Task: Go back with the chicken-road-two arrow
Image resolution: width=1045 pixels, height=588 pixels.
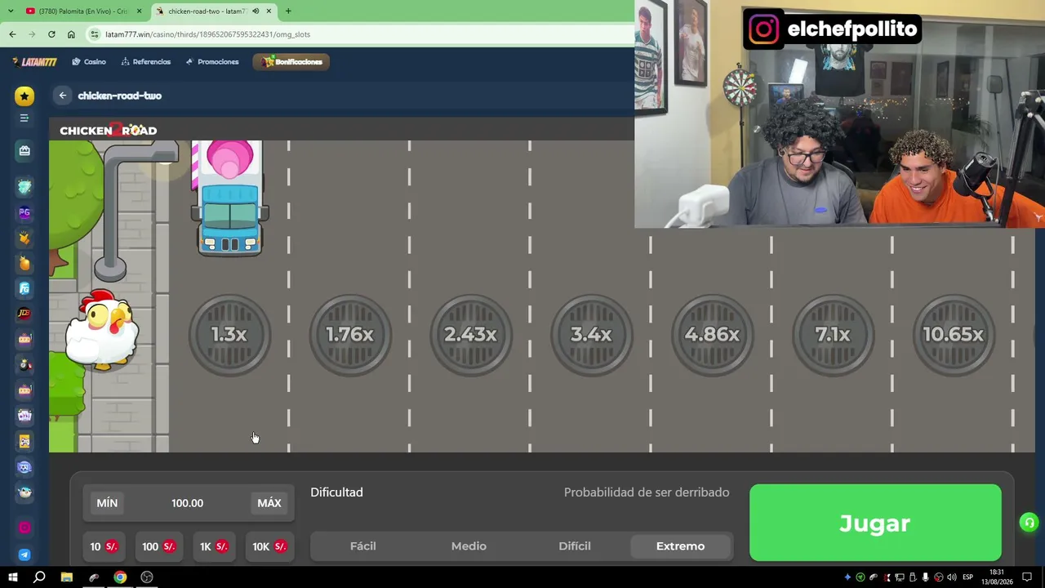Action: 63,96
